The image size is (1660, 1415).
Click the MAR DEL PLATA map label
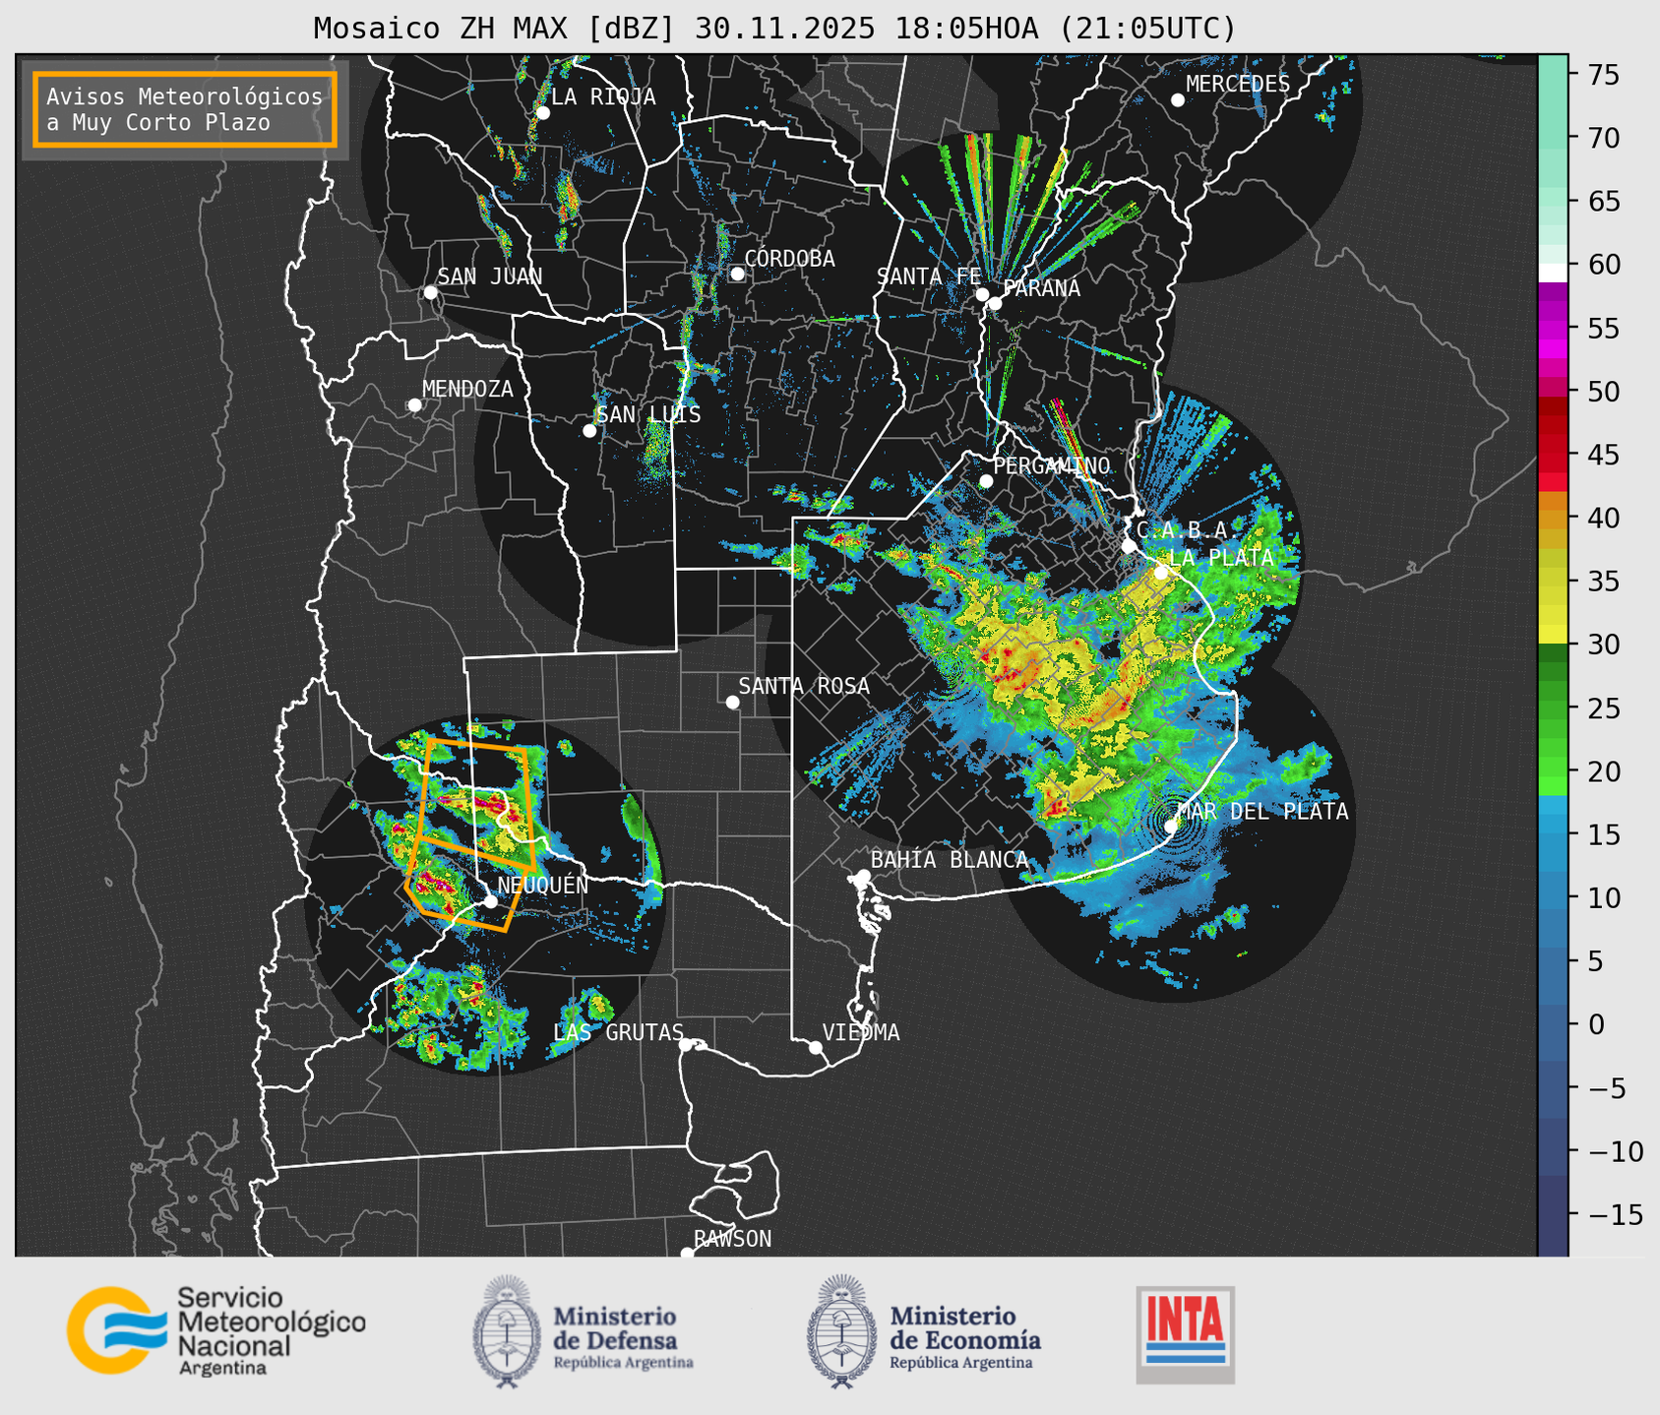point(1262,811)
